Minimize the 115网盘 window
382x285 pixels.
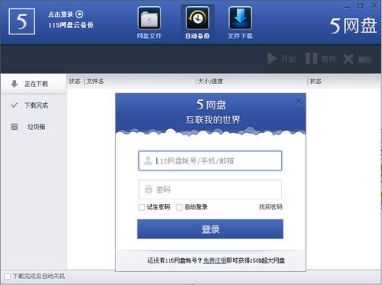(x=347, y=7)
